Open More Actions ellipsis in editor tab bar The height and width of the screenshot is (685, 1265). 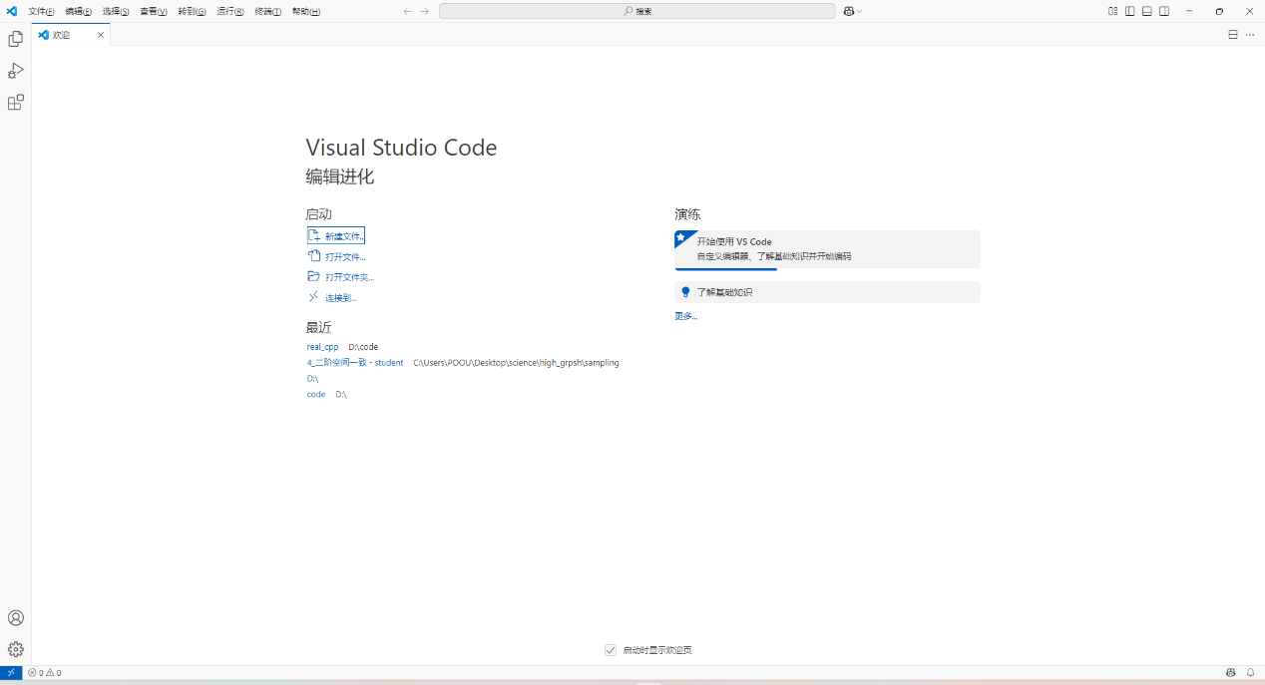pos(1250,34)
